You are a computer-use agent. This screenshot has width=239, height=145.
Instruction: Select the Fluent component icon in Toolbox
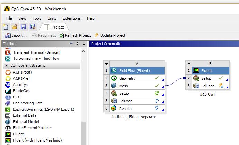[8, 134]
